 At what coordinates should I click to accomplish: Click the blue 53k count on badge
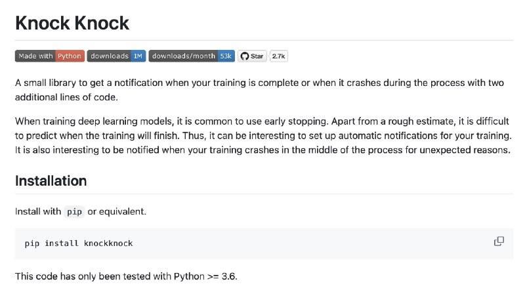(226, 56)
